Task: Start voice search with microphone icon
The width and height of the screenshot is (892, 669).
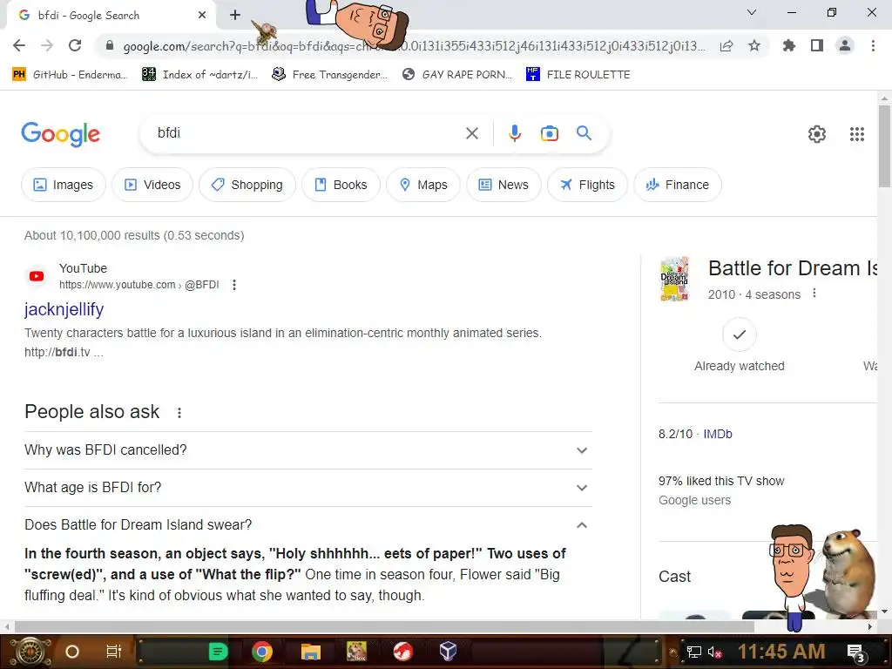Action: [515, 133]
